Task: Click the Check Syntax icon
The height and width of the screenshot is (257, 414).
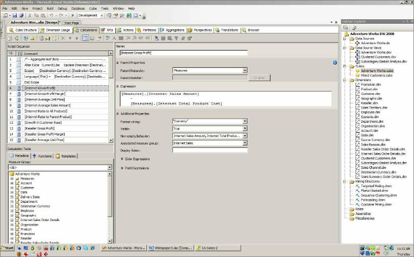Action: (x=107, y=39)
